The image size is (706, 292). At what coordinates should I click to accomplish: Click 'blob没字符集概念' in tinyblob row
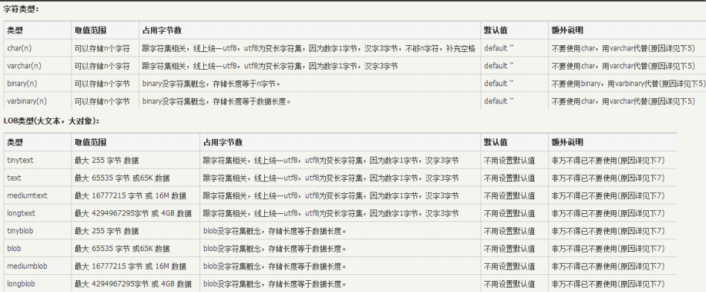275,231
